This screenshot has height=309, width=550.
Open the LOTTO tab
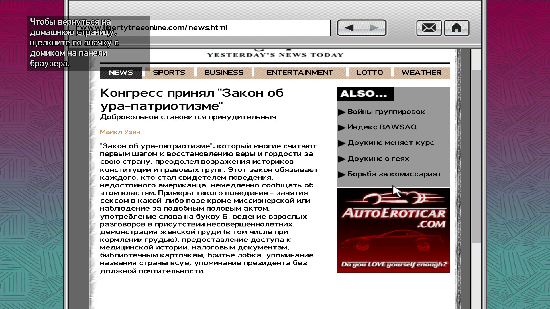pos(369,73)
